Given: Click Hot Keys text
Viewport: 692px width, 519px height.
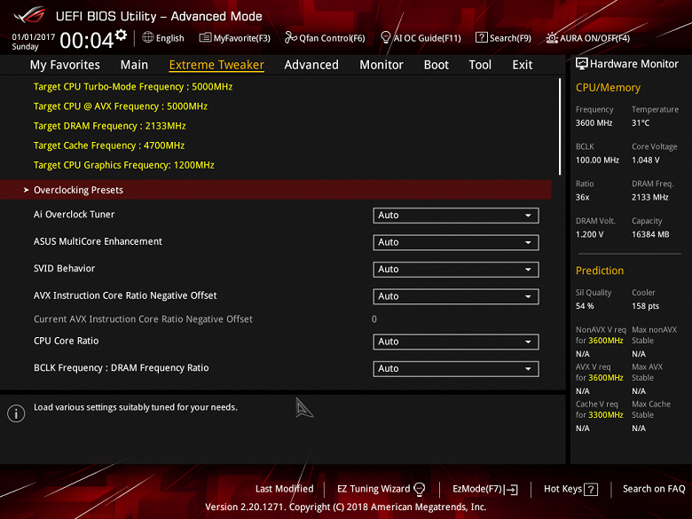Looking at the screenshot, I should (x=562, y=489).
